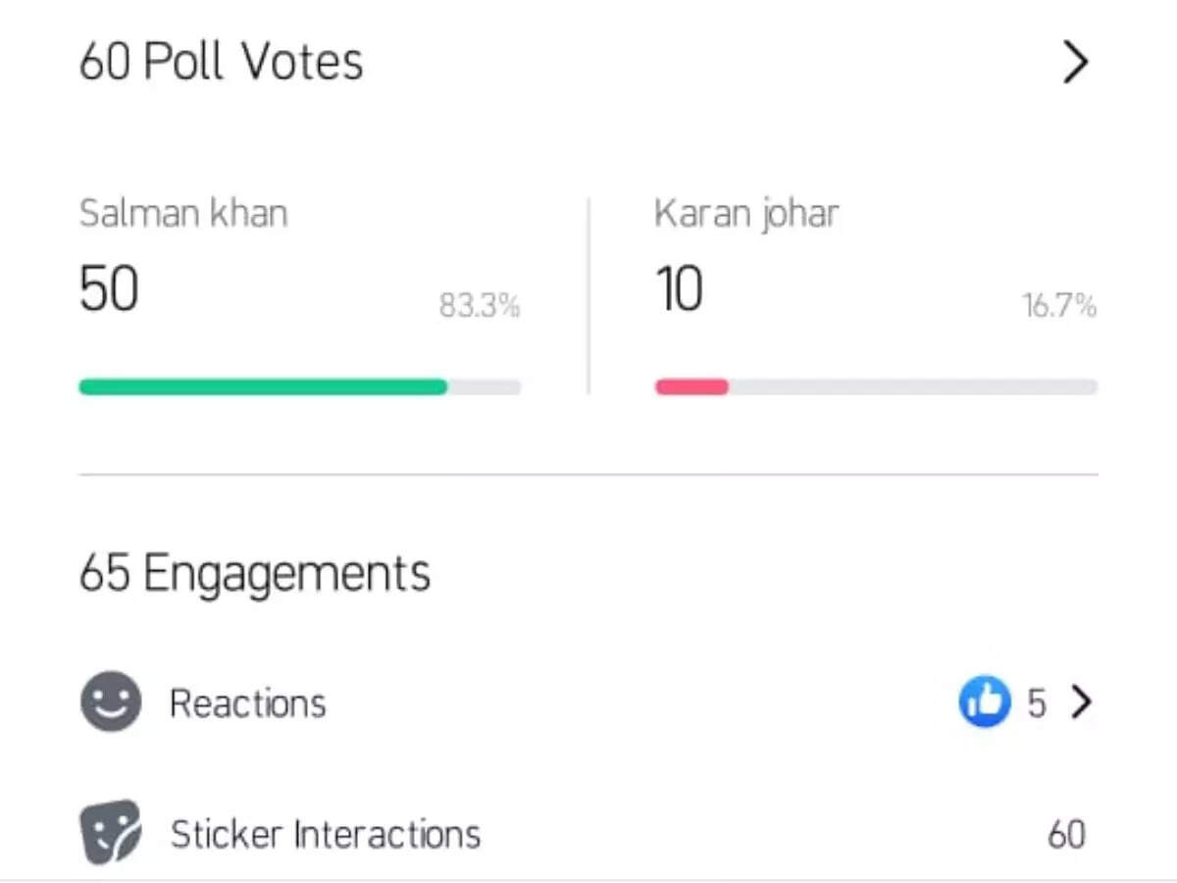
Task: Open poll votes details chevron
Action: pos(1076,63)
